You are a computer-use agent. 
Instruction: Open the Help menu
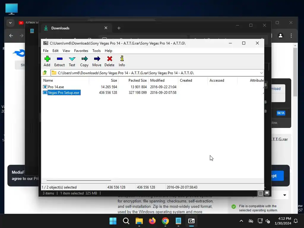coord(108,50)
